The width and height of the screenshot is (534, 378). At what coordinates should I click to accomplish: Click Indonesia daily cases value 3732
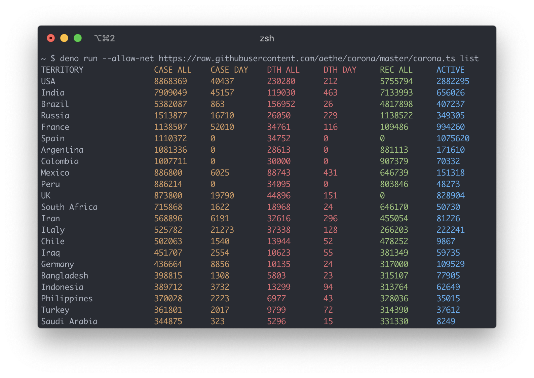pos(220,287)
